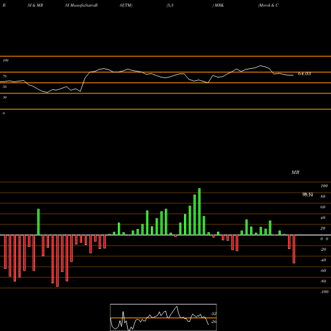
Task: Select the tallest green MR histogram bar
Action: pyautogui.click(x=199, y=212)
